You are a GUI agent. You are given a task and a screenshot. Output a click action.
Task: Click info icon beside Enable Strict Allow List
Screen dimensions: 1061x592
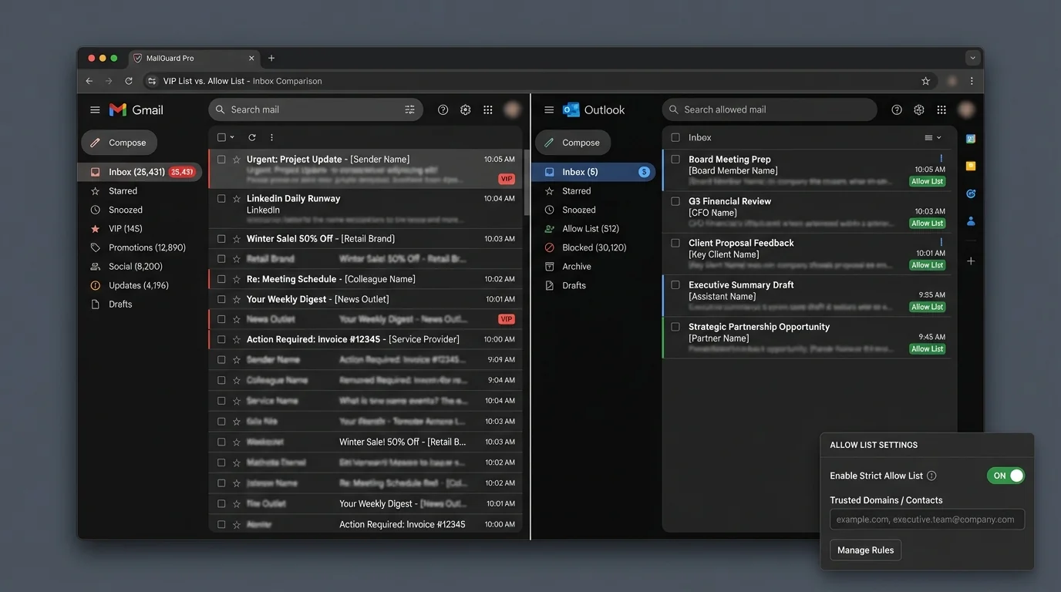[x=931, y=476]
